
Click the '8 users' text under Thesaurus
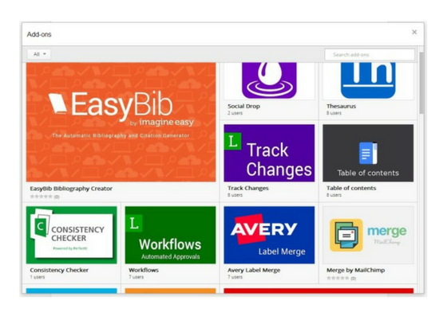(x=334, y=113)
